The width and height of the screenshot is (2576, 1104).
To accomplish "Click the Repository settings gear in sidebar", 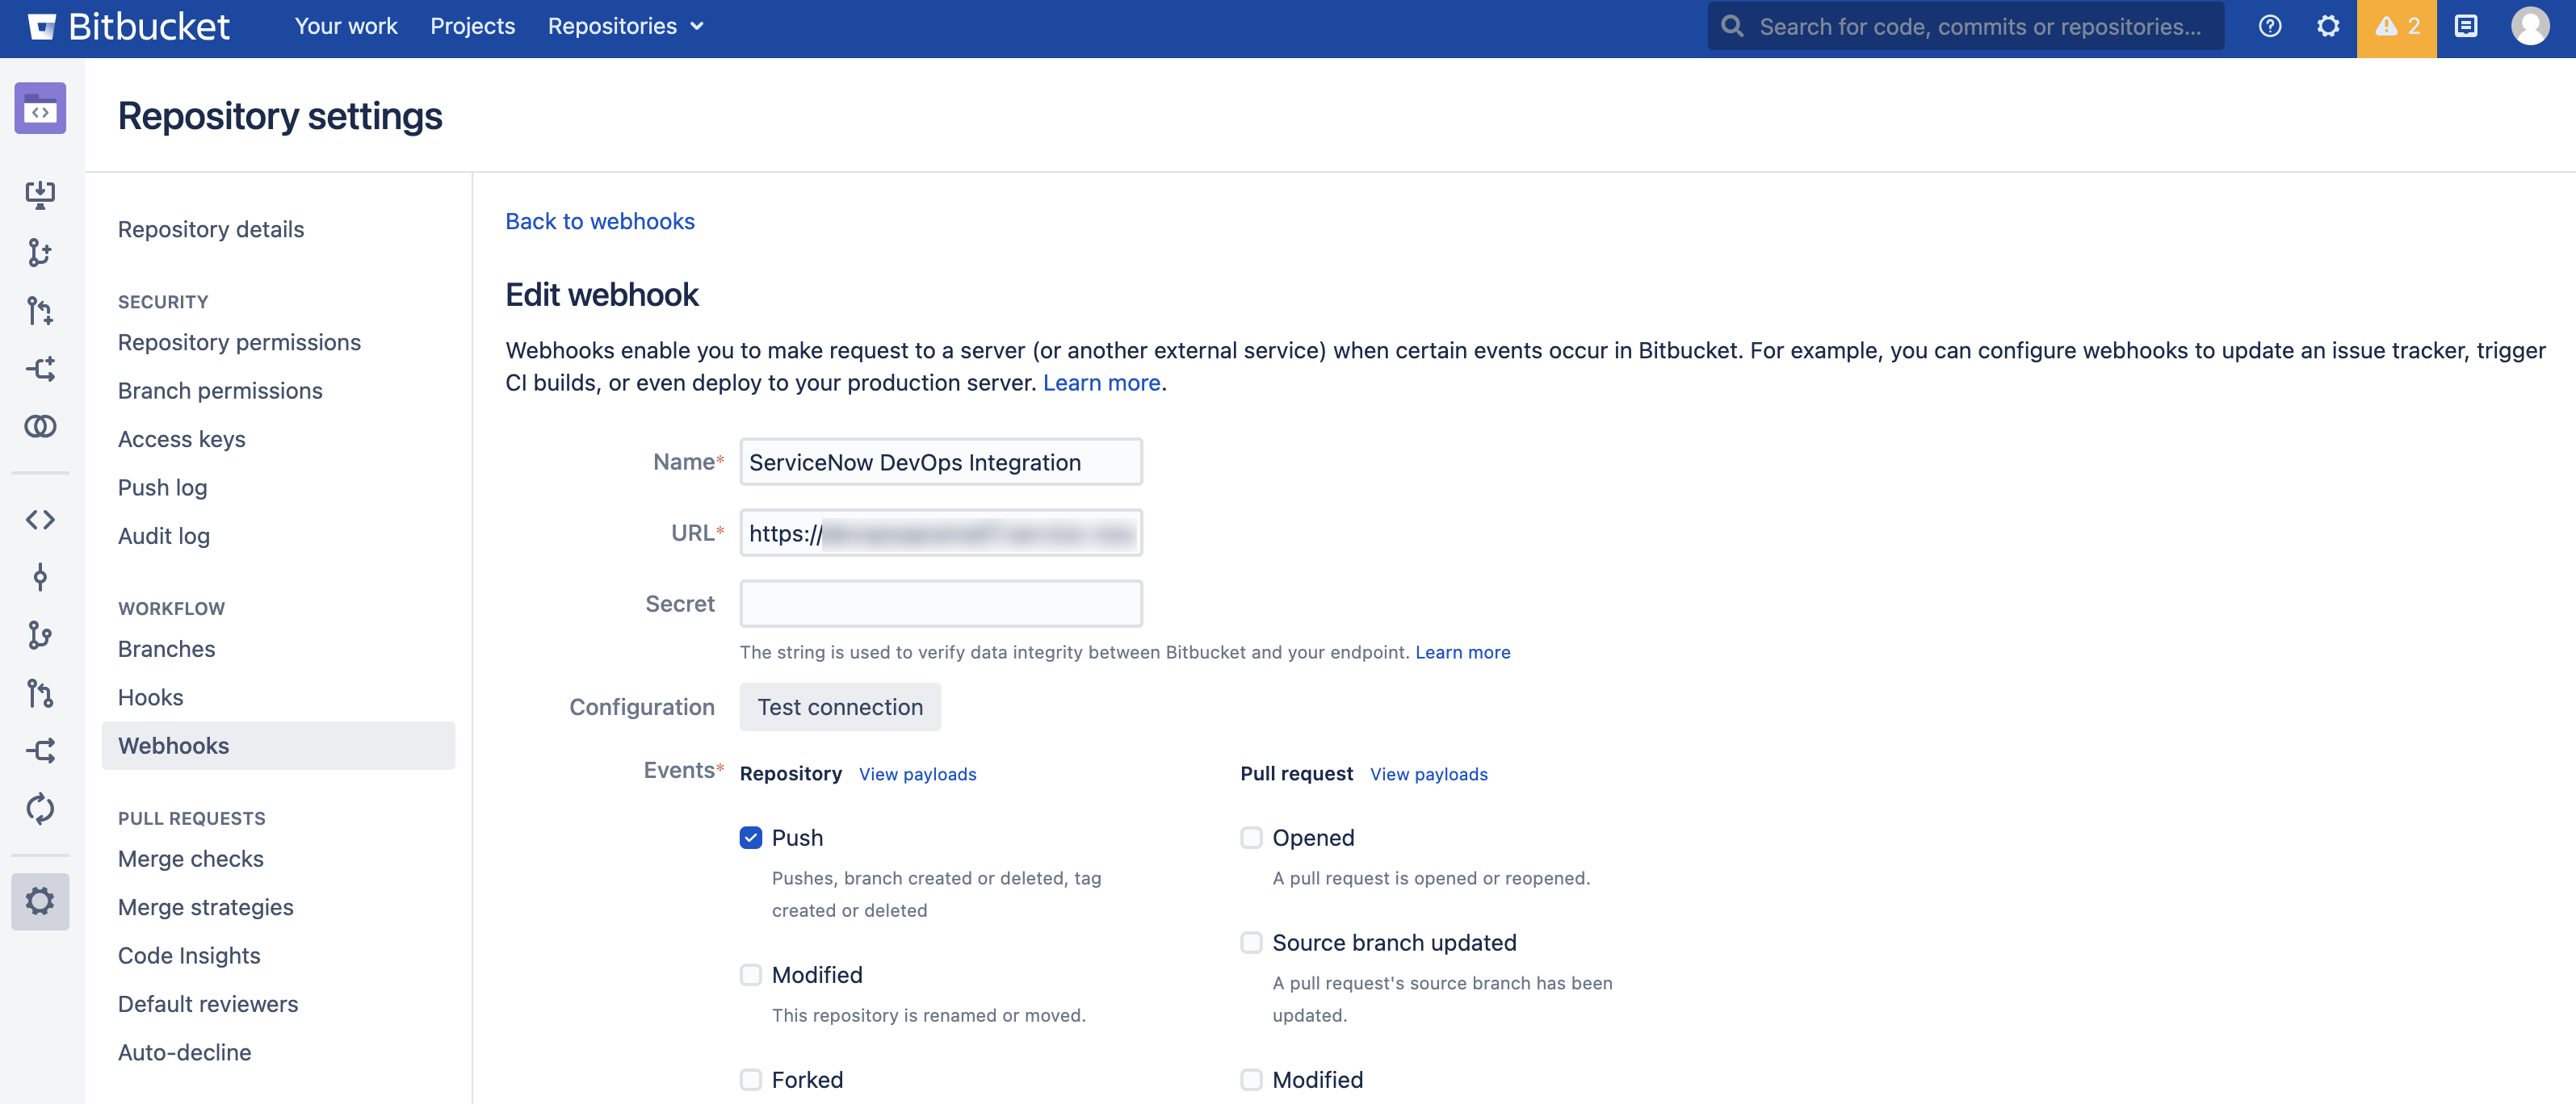I will click(40, 901).
